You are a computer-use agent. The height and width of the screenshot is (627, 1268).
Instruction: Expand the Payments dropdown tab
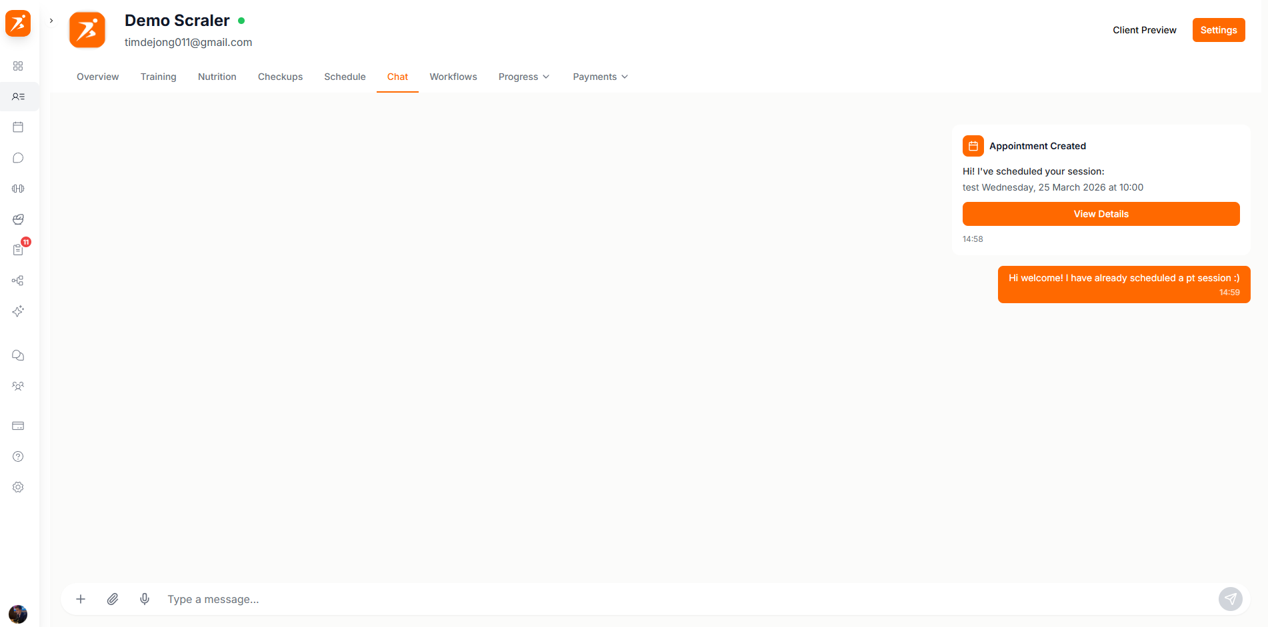tap(600, 77)
